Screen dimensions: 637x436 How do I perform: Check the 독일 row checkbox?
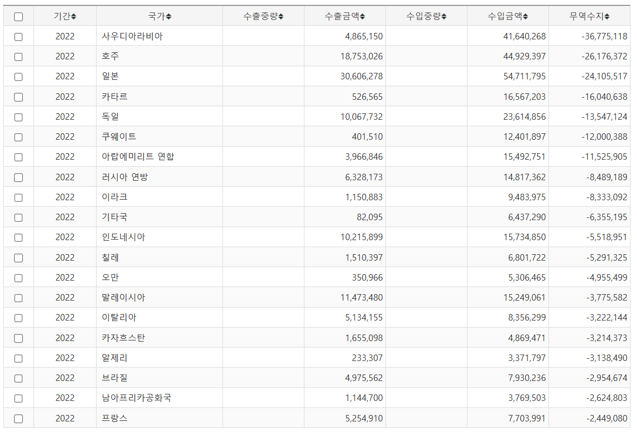coord(18,117)
